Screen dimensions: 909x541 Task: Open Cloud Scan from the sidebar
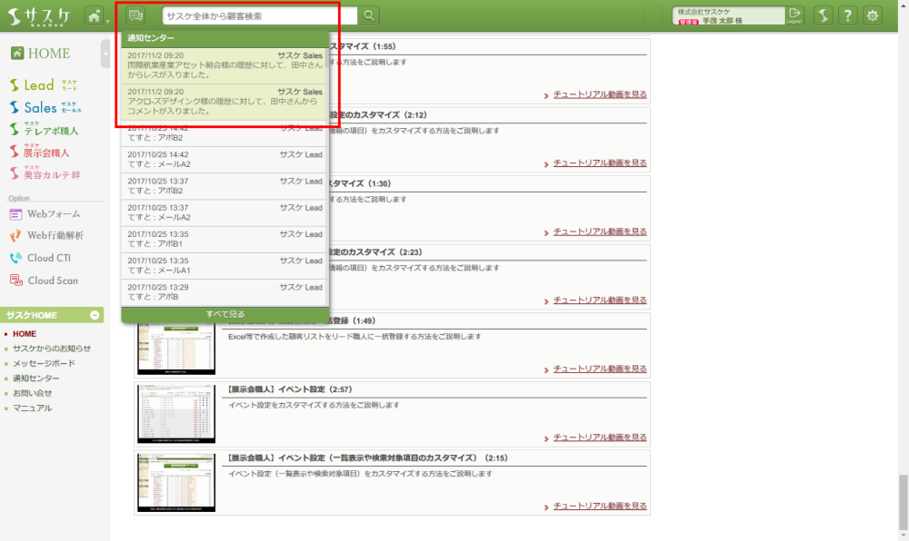(x=51, y=280)
